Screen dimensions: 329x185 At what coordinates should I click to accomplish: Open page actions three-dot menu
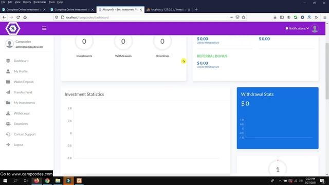[x=231, y=17]
